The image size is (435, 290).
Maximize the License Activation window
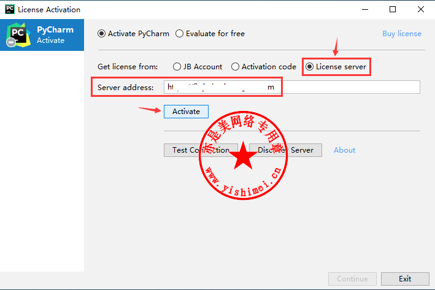393,9
